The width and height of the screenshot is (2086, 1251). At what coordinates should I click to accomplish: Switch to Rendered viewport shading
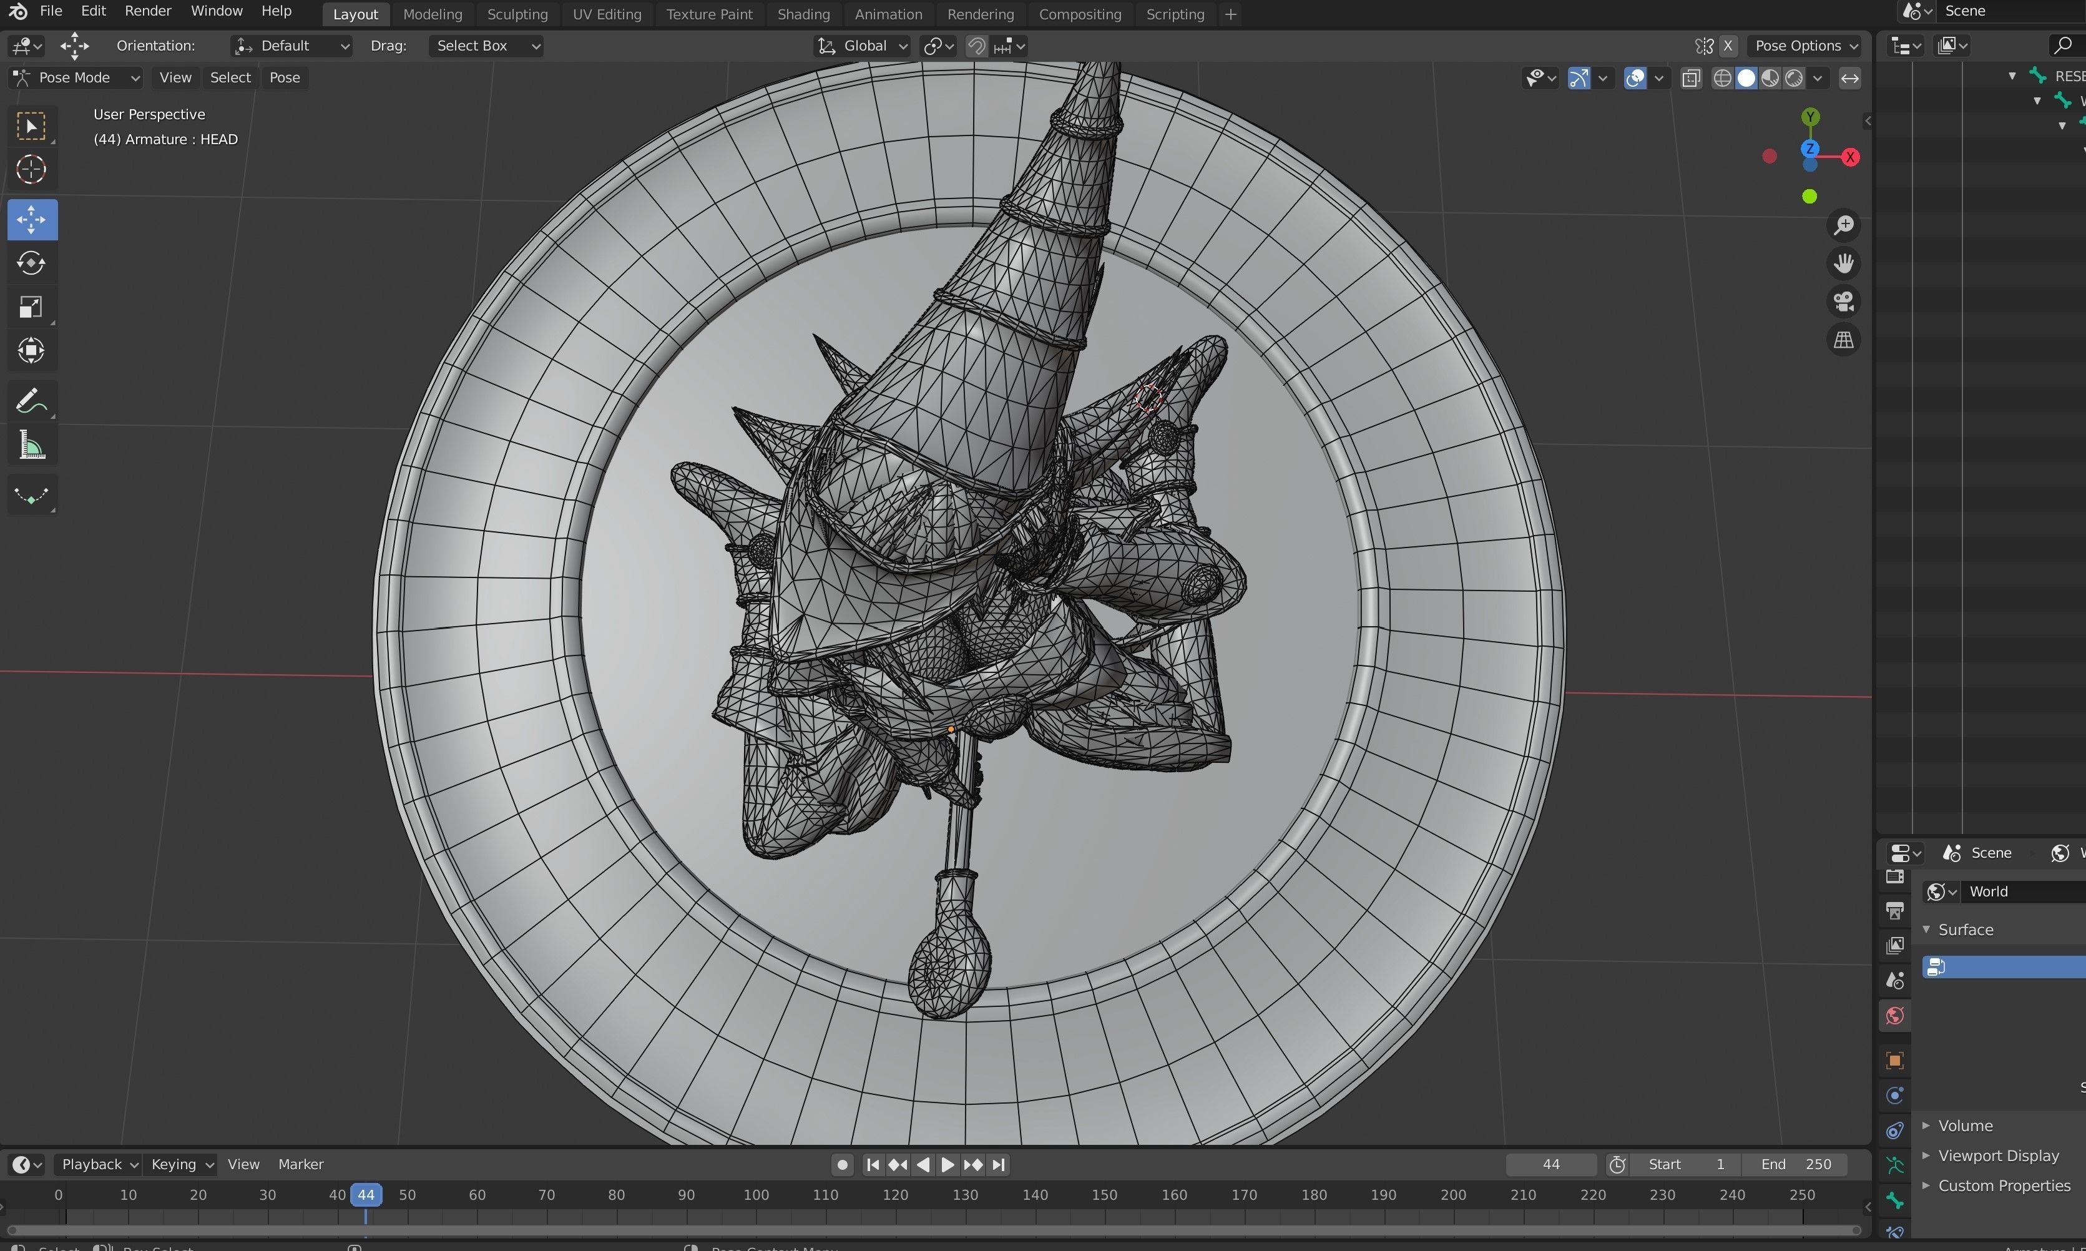(x=1793, y=79)
